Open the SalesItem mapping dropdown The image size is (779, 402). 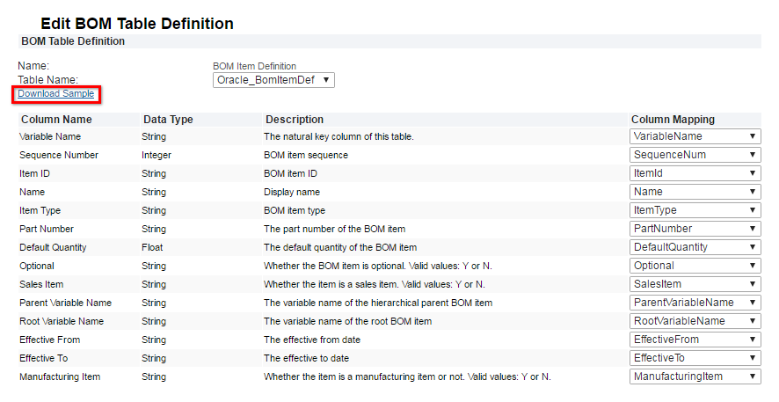coord(695,284)
